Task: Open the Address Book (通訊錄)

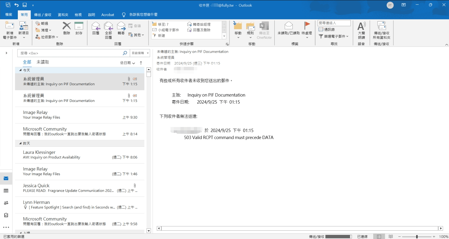Action: click(327, 30)
